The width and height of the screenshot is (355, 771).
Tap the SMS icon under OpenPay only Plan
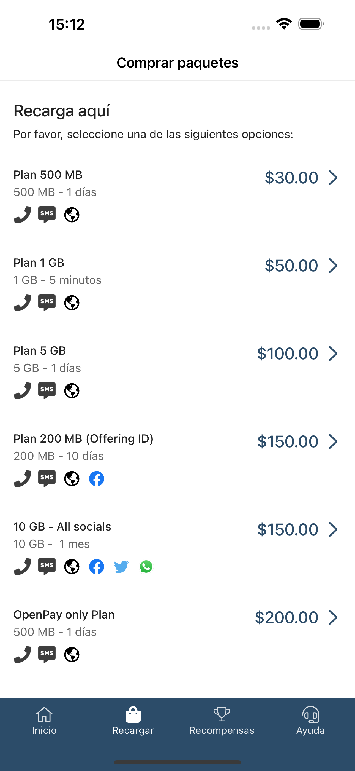click(x=47, y=655)
